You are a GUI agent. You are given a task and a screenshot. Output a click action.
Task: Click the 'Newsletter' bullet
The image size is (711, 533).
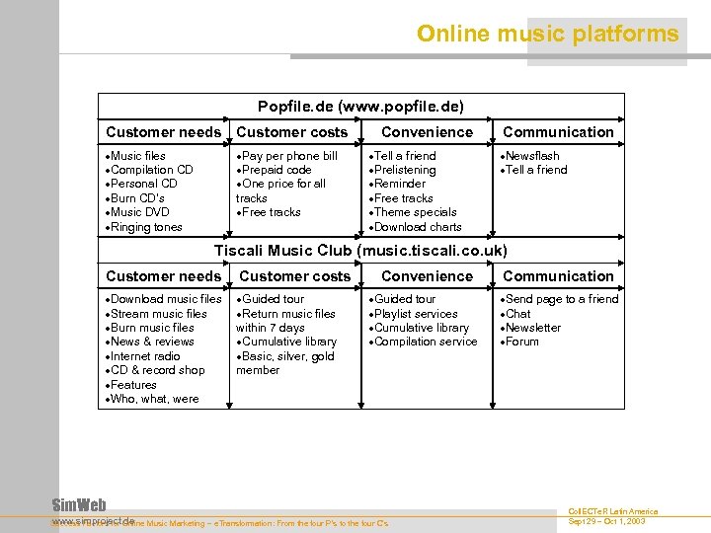pyautogui.click(x=530, y=328)
